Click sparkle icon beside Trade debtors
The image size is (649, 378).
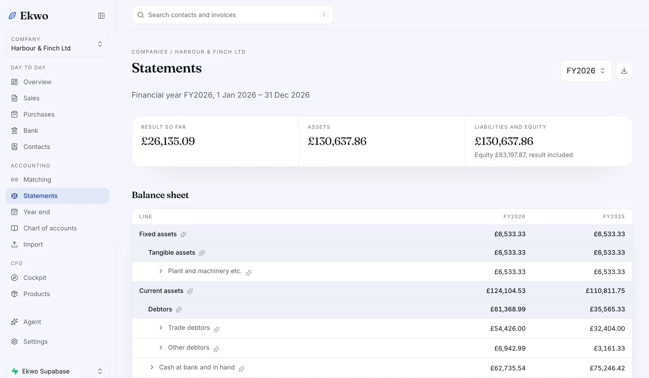coord(217,329)
